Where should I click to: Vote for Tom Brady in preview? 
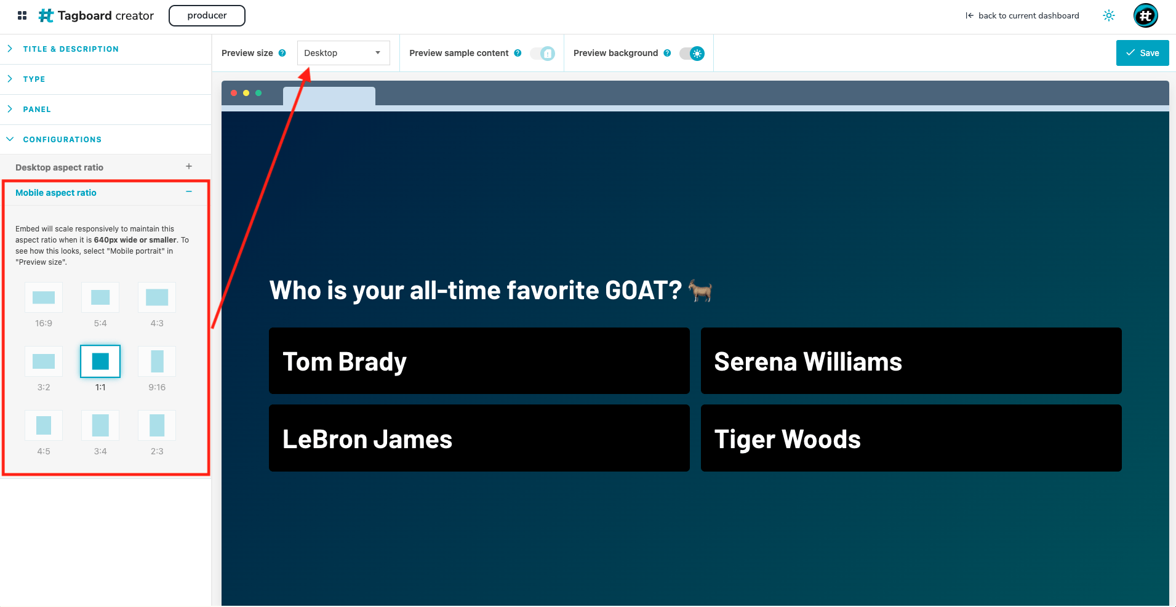point(479,361)
